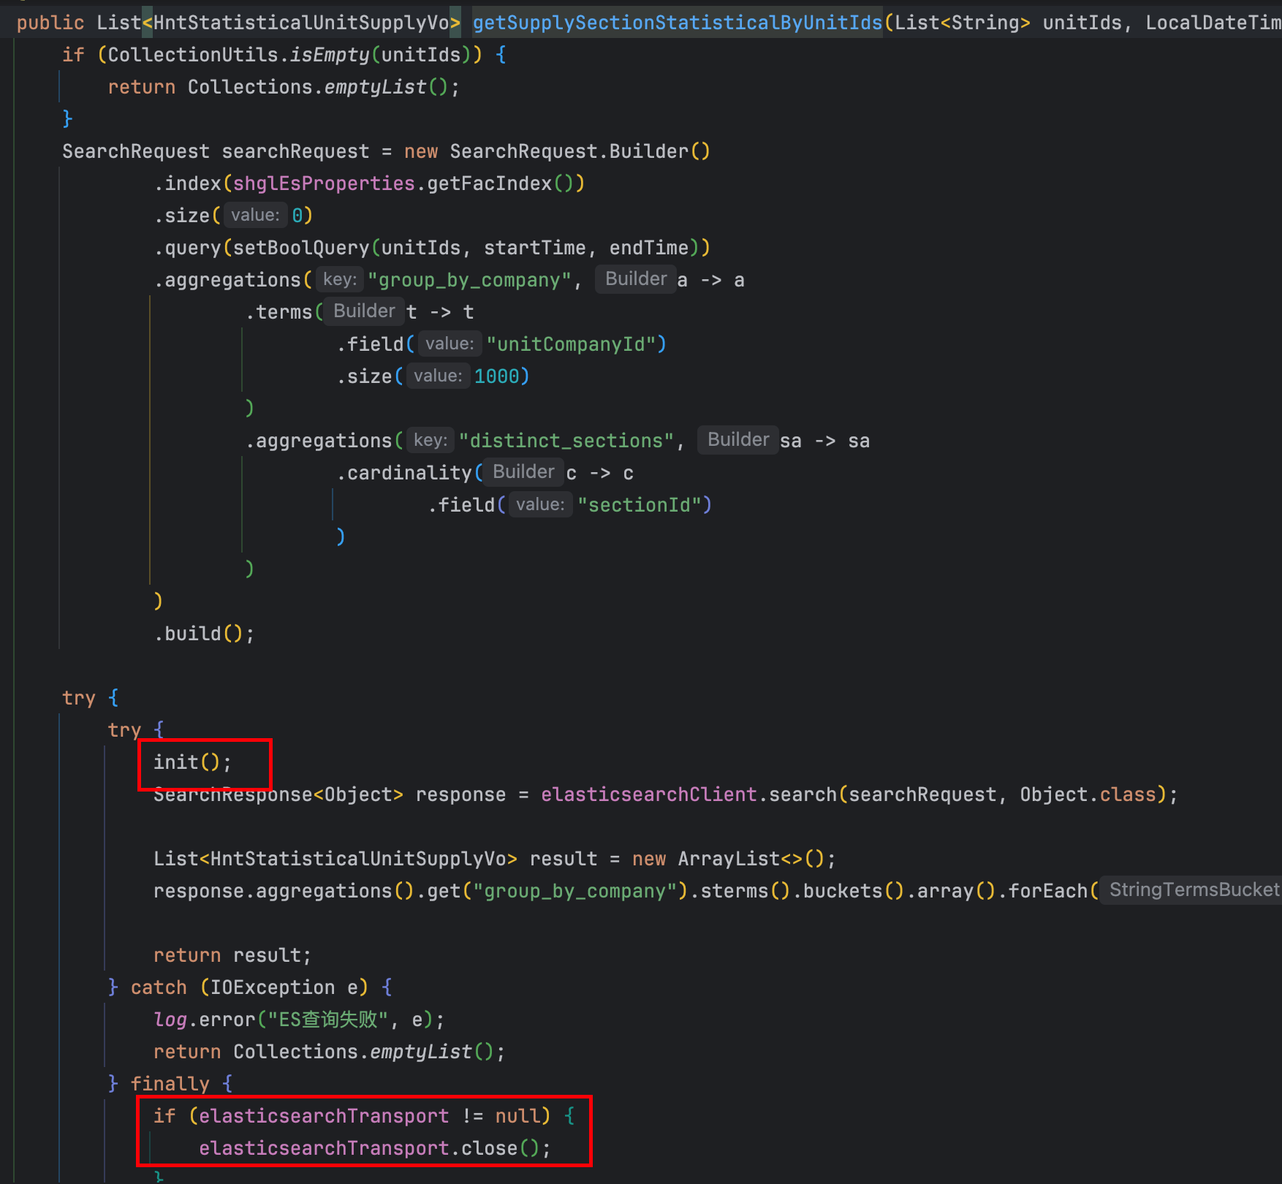
Task: Click the finally keyword
Action: pos(170,1084)
